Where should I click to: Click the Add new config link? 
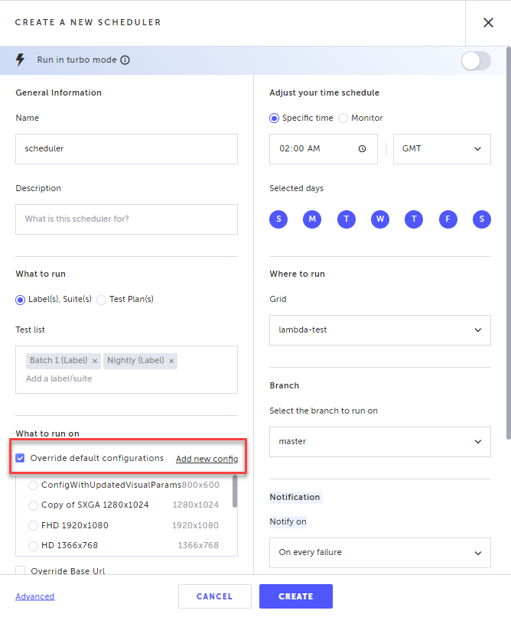pyautogui.click(x=207, y=460)
